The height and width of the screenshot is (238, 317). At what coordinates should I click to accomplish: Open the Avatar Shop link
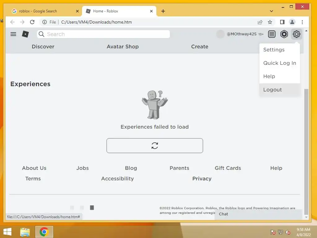pyautogui.click(x=123, y=46)
